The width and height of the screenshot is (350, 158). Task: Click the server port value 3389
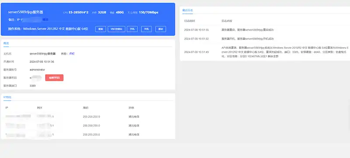(x=32, y=86)
